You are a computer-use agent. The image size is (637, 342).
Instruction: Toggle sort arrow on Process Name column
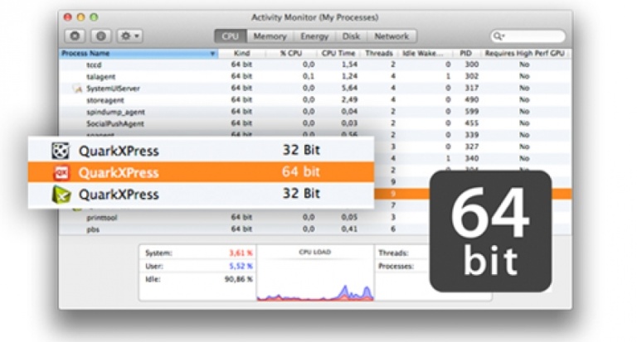click(213, 53)
